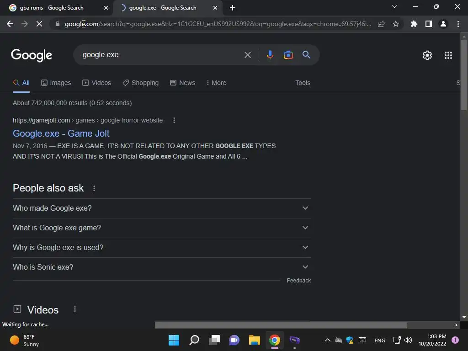468x351 pixels.
Task: Click the Chrome taskbar icon
Action: click(275, 340)
